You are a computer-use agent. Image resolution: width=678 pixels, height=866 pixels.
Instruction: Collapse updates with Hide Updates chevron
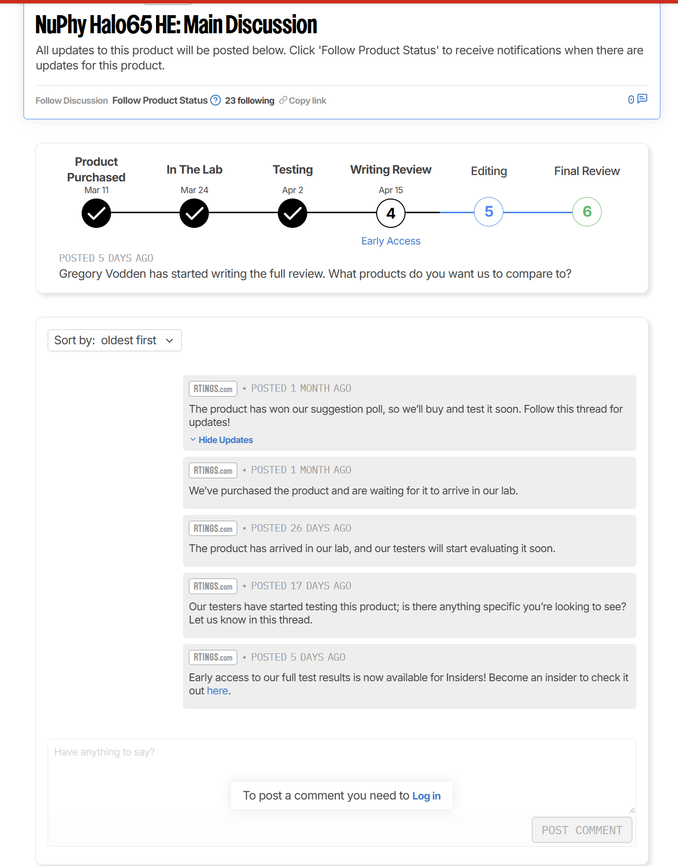click(x=193, y=440)
